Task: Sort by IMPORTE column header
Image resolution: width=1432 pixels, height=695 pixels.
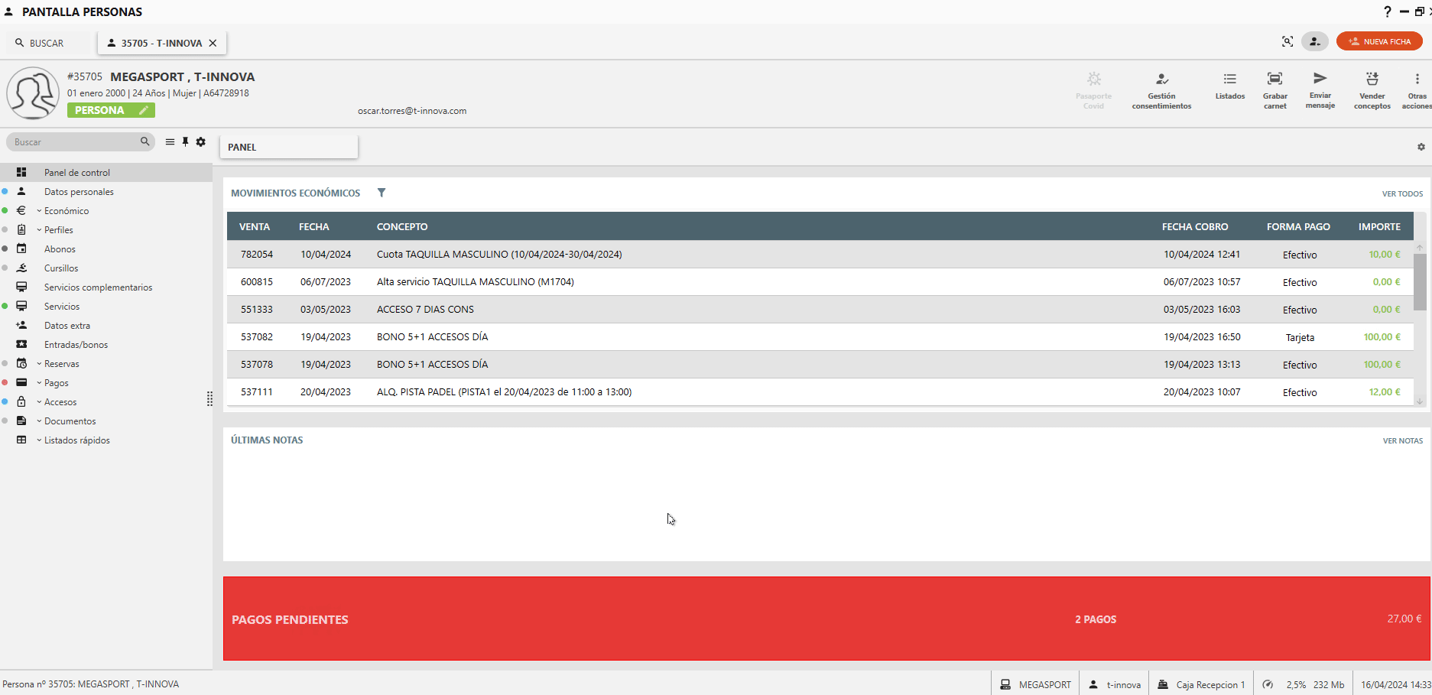Action: [1379, 226]
